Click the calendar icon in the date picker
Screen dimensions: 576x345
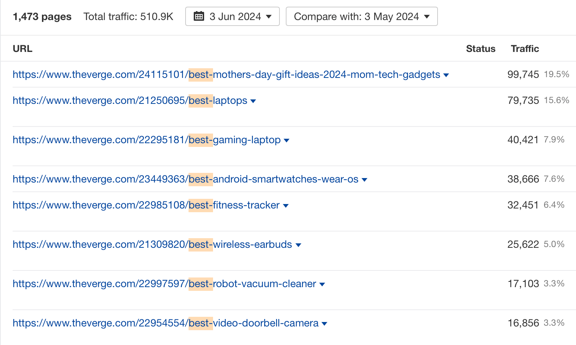click(199, 16)
